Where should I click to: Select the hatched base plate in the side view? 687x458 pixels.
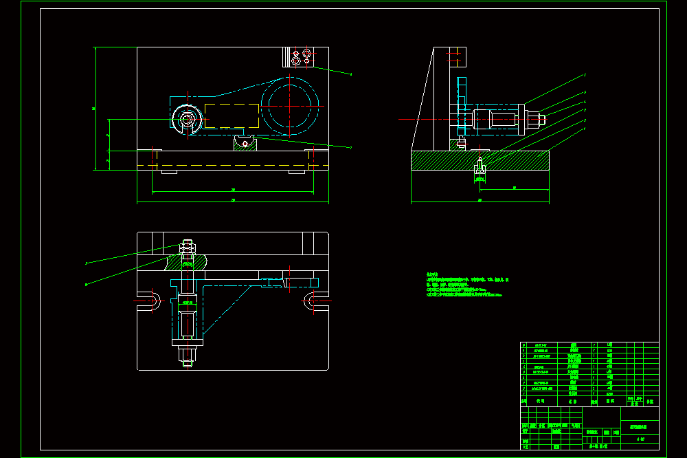point(480,160)
